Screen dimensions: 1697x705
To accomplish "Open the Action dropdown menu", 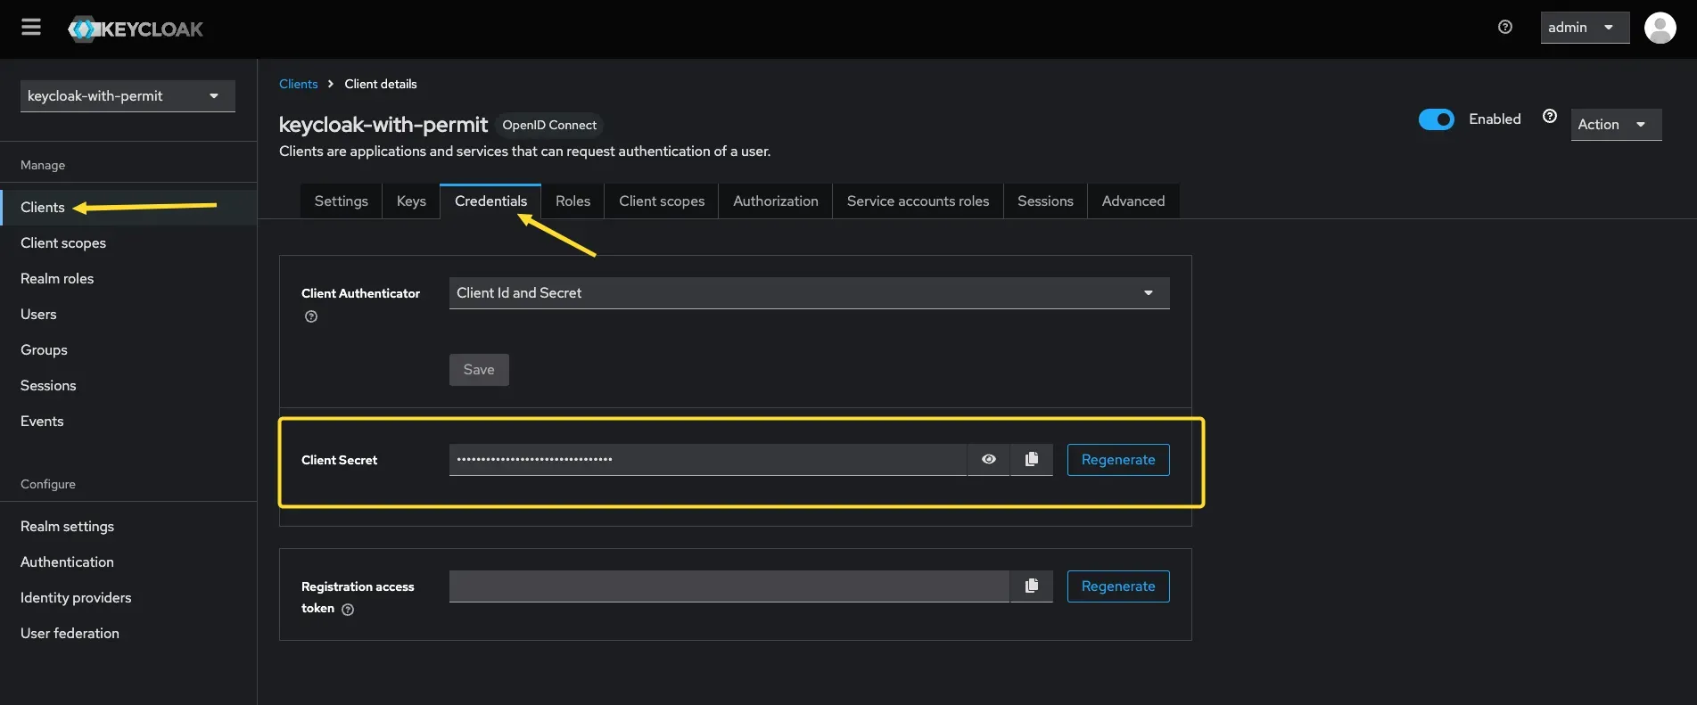I will tap(1615, 125).
